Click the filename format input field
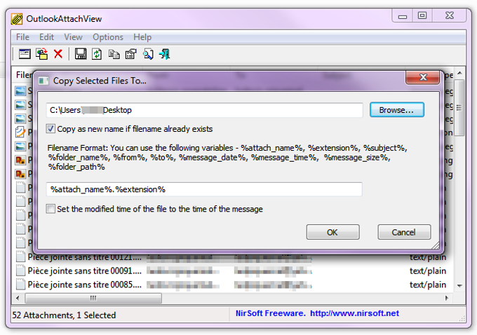This screenshot has width=477, height=335. point(204,189)
